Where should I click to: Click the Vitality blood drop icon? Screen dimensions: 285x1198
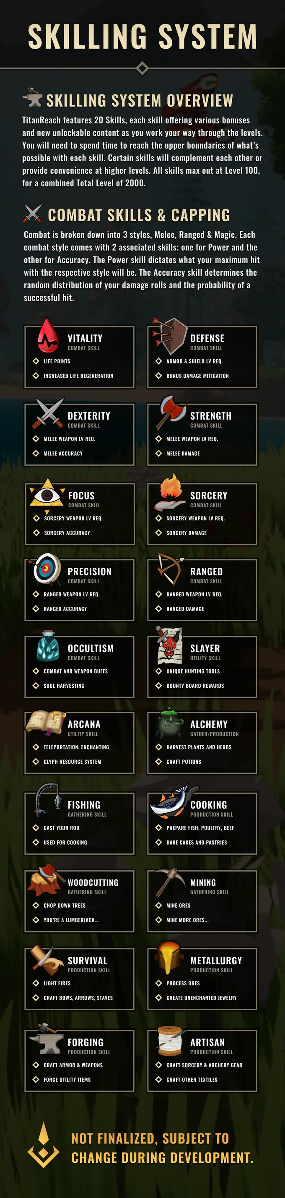48,335
